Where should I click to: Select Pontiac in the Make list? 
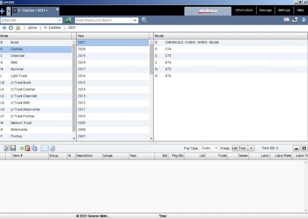click(36, 136)
